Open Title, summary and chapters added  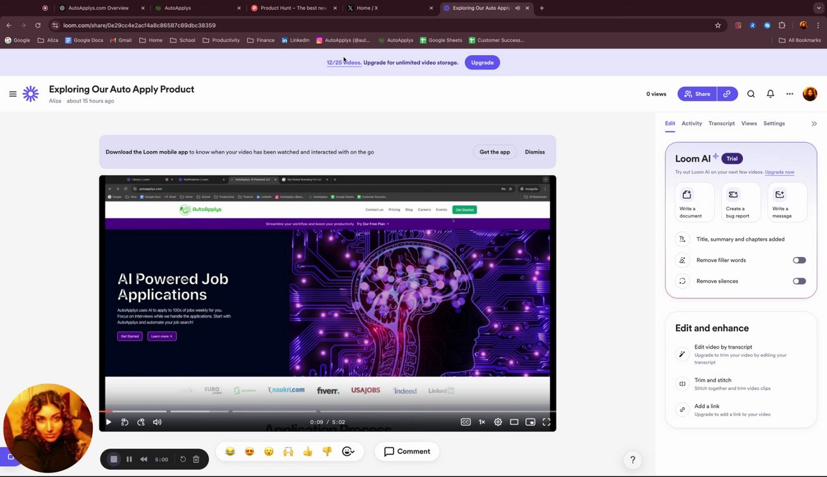coord(740,239)
